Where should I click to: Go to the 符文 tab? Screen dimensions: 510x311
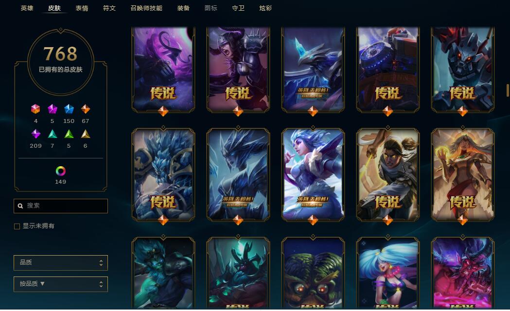click(109, 8)
